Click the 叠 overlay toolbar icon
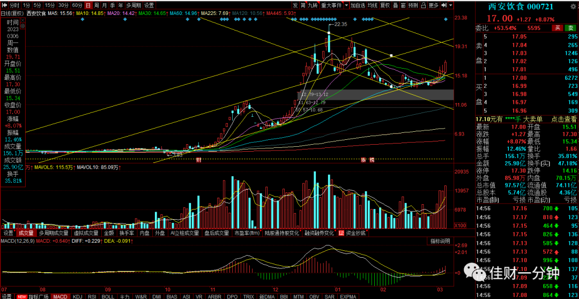 click(396, 5)
